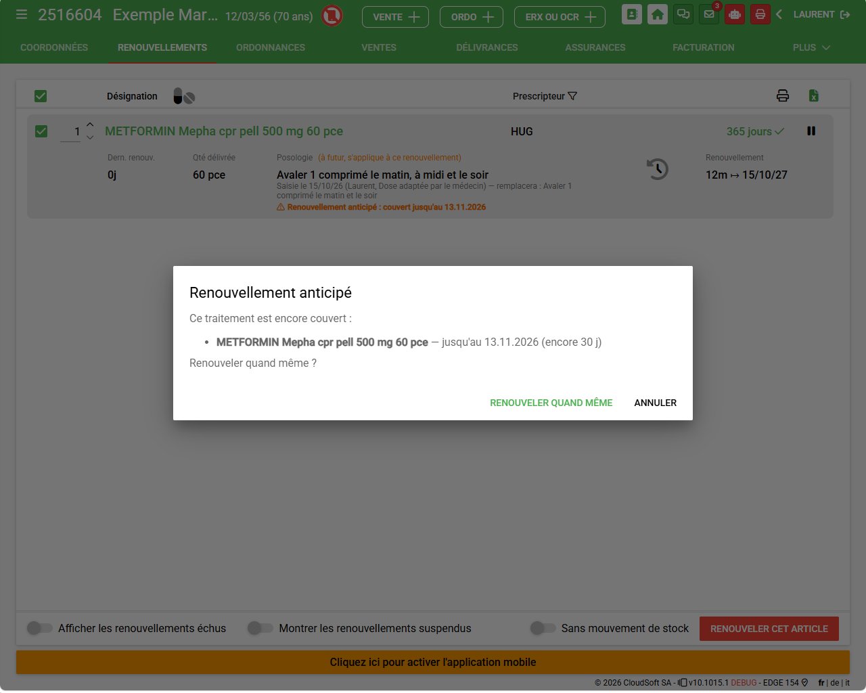Click the red interaction alert icon beside patient age
The width and height of the screenshot is (866, 693).
pyautogui.click(x=332, y=16)
